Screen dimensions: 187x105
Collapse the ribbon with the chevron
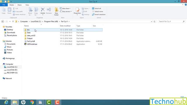[x=183, y=5]
